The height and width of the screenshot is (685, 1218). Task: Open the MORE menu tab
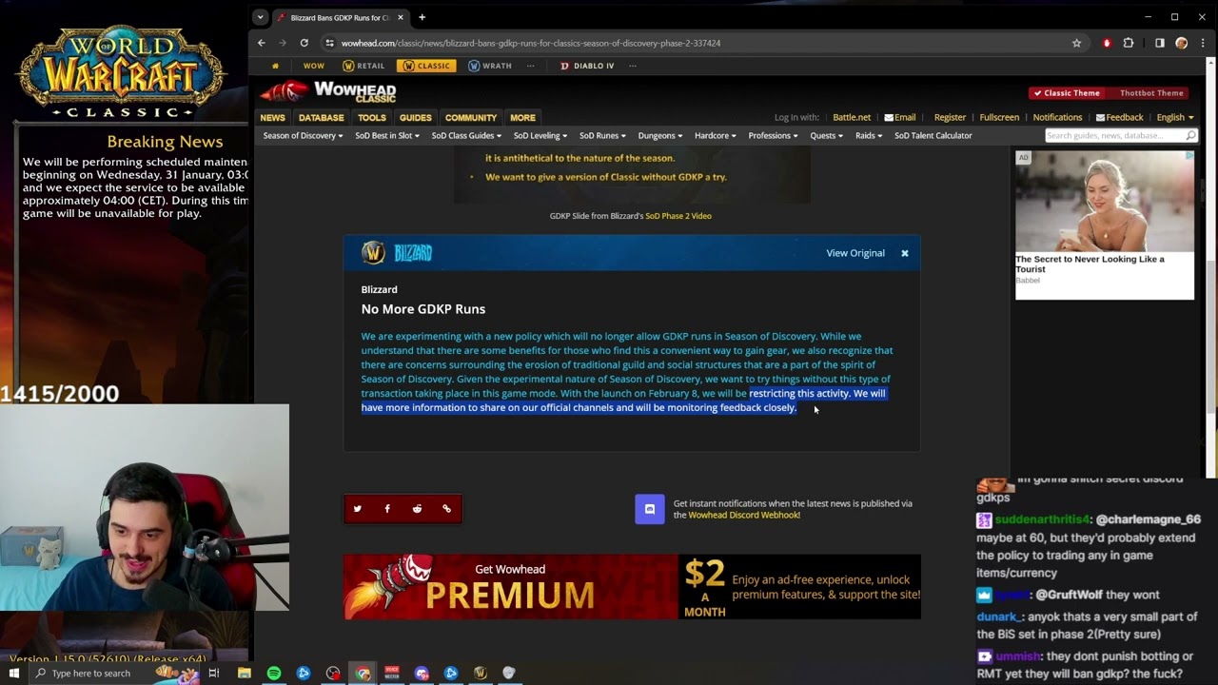pyautogui.click(x=522, y=117)
